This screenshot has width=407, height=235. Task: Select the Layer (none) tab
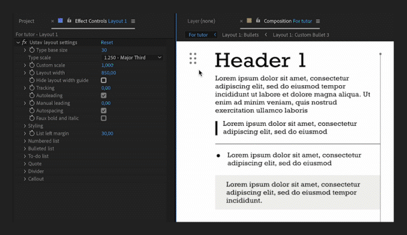[x=202, y=21]
